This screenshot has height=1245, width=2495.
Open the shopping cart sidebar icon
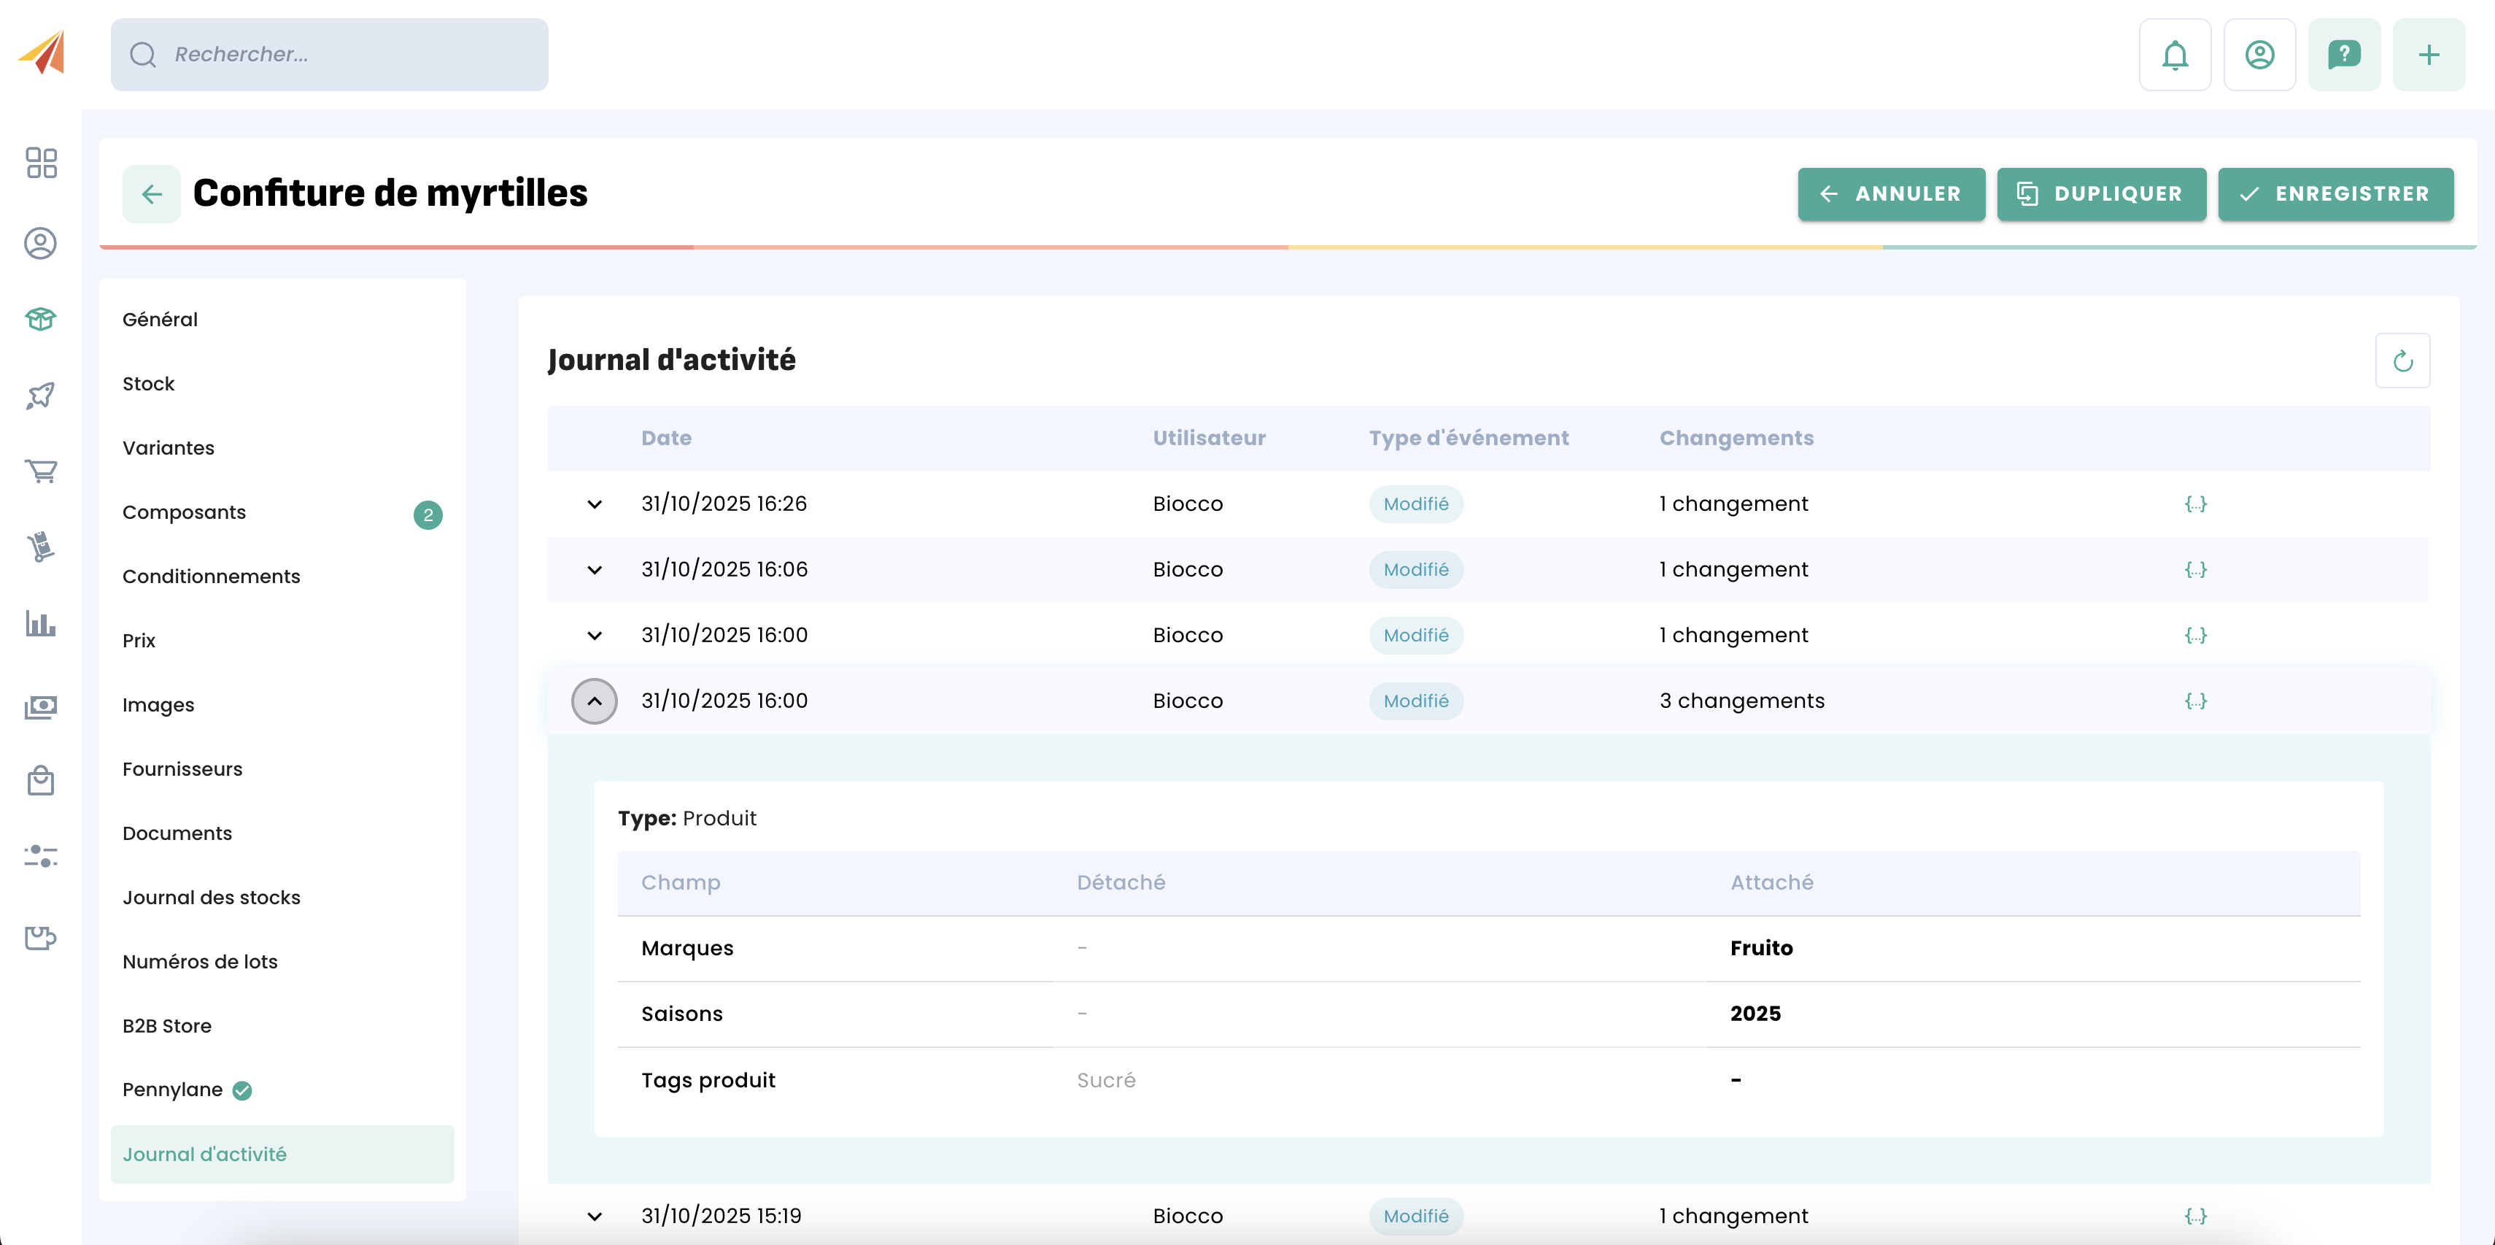pos(41,471)
